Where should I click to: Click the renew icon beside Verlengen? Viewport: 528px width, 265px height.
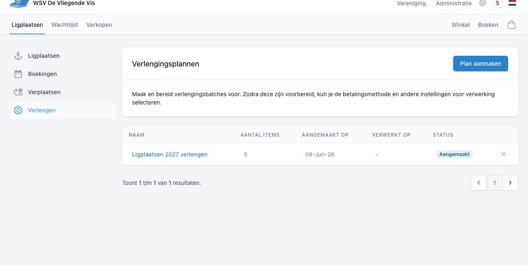pyautogui.click(x=18, y=110)
